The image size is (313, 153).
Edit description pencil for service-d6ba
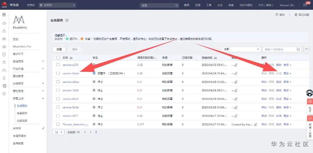coord(236,82)
